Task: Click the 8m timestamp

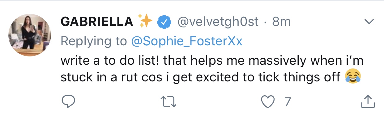Action: coord(281,22)
